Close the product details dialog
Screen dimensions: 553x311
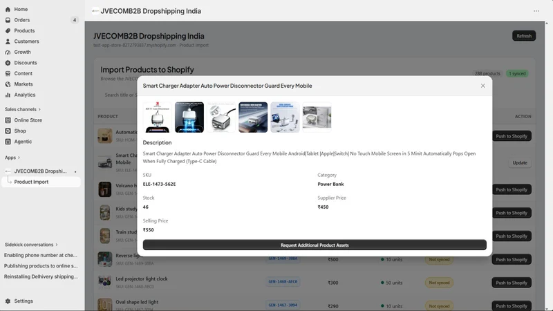[x=482, y=86]
